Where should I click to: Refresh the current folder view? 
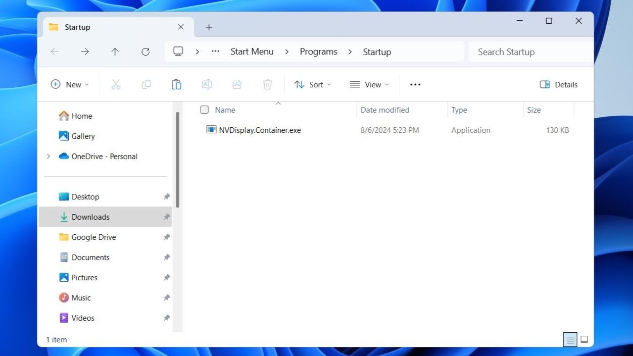click(x=145, y=52)
